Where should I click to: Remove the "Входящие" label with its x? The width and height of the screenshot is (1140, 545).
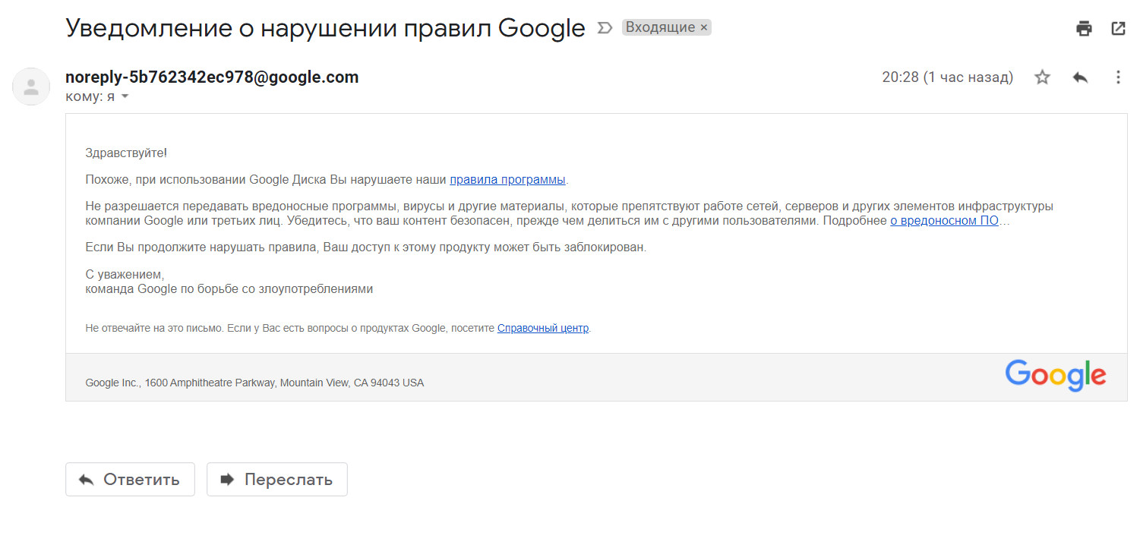pyautogui.click(x=704, y=27)
